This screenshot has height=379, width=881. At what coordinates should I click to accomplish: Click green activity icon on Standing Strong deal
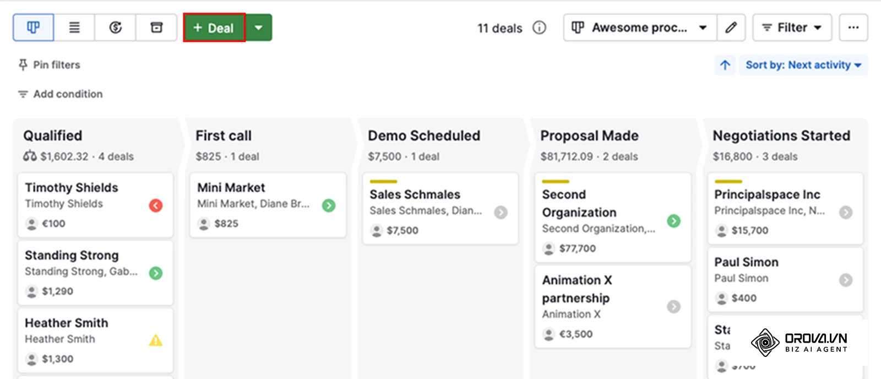156,273
